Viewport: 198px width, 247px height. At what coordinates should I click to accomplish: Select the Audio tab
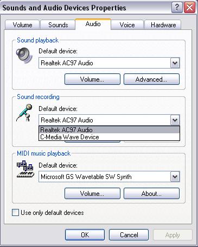(93, 24)
